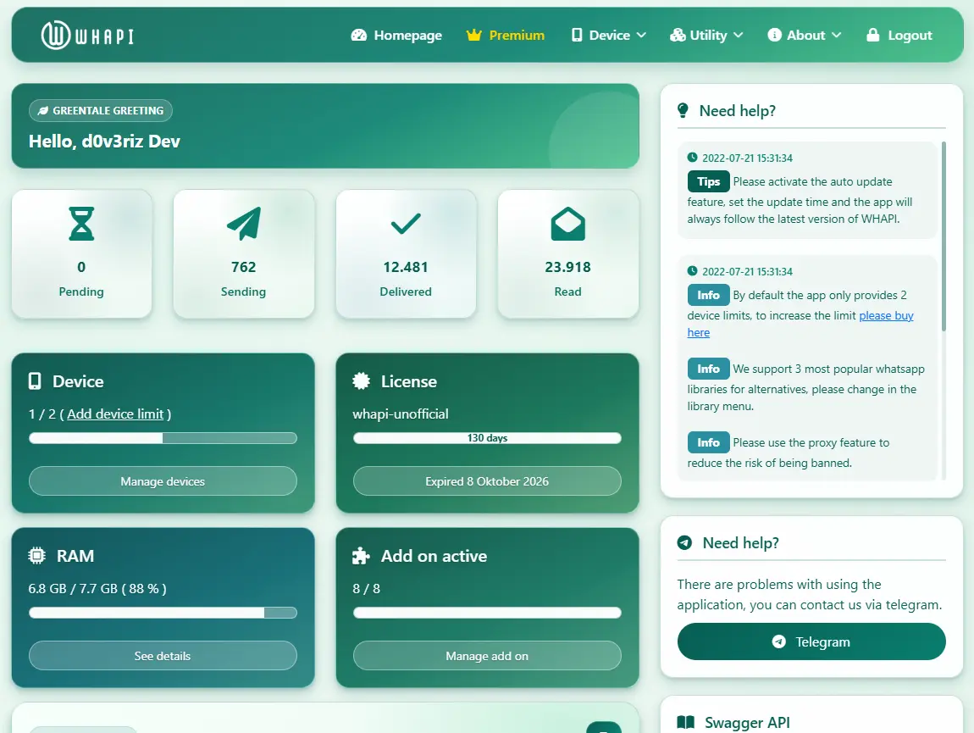Click the puzzle piece icon in Add on active card
This screenshot has width=974, height=733.
[361, 556]
